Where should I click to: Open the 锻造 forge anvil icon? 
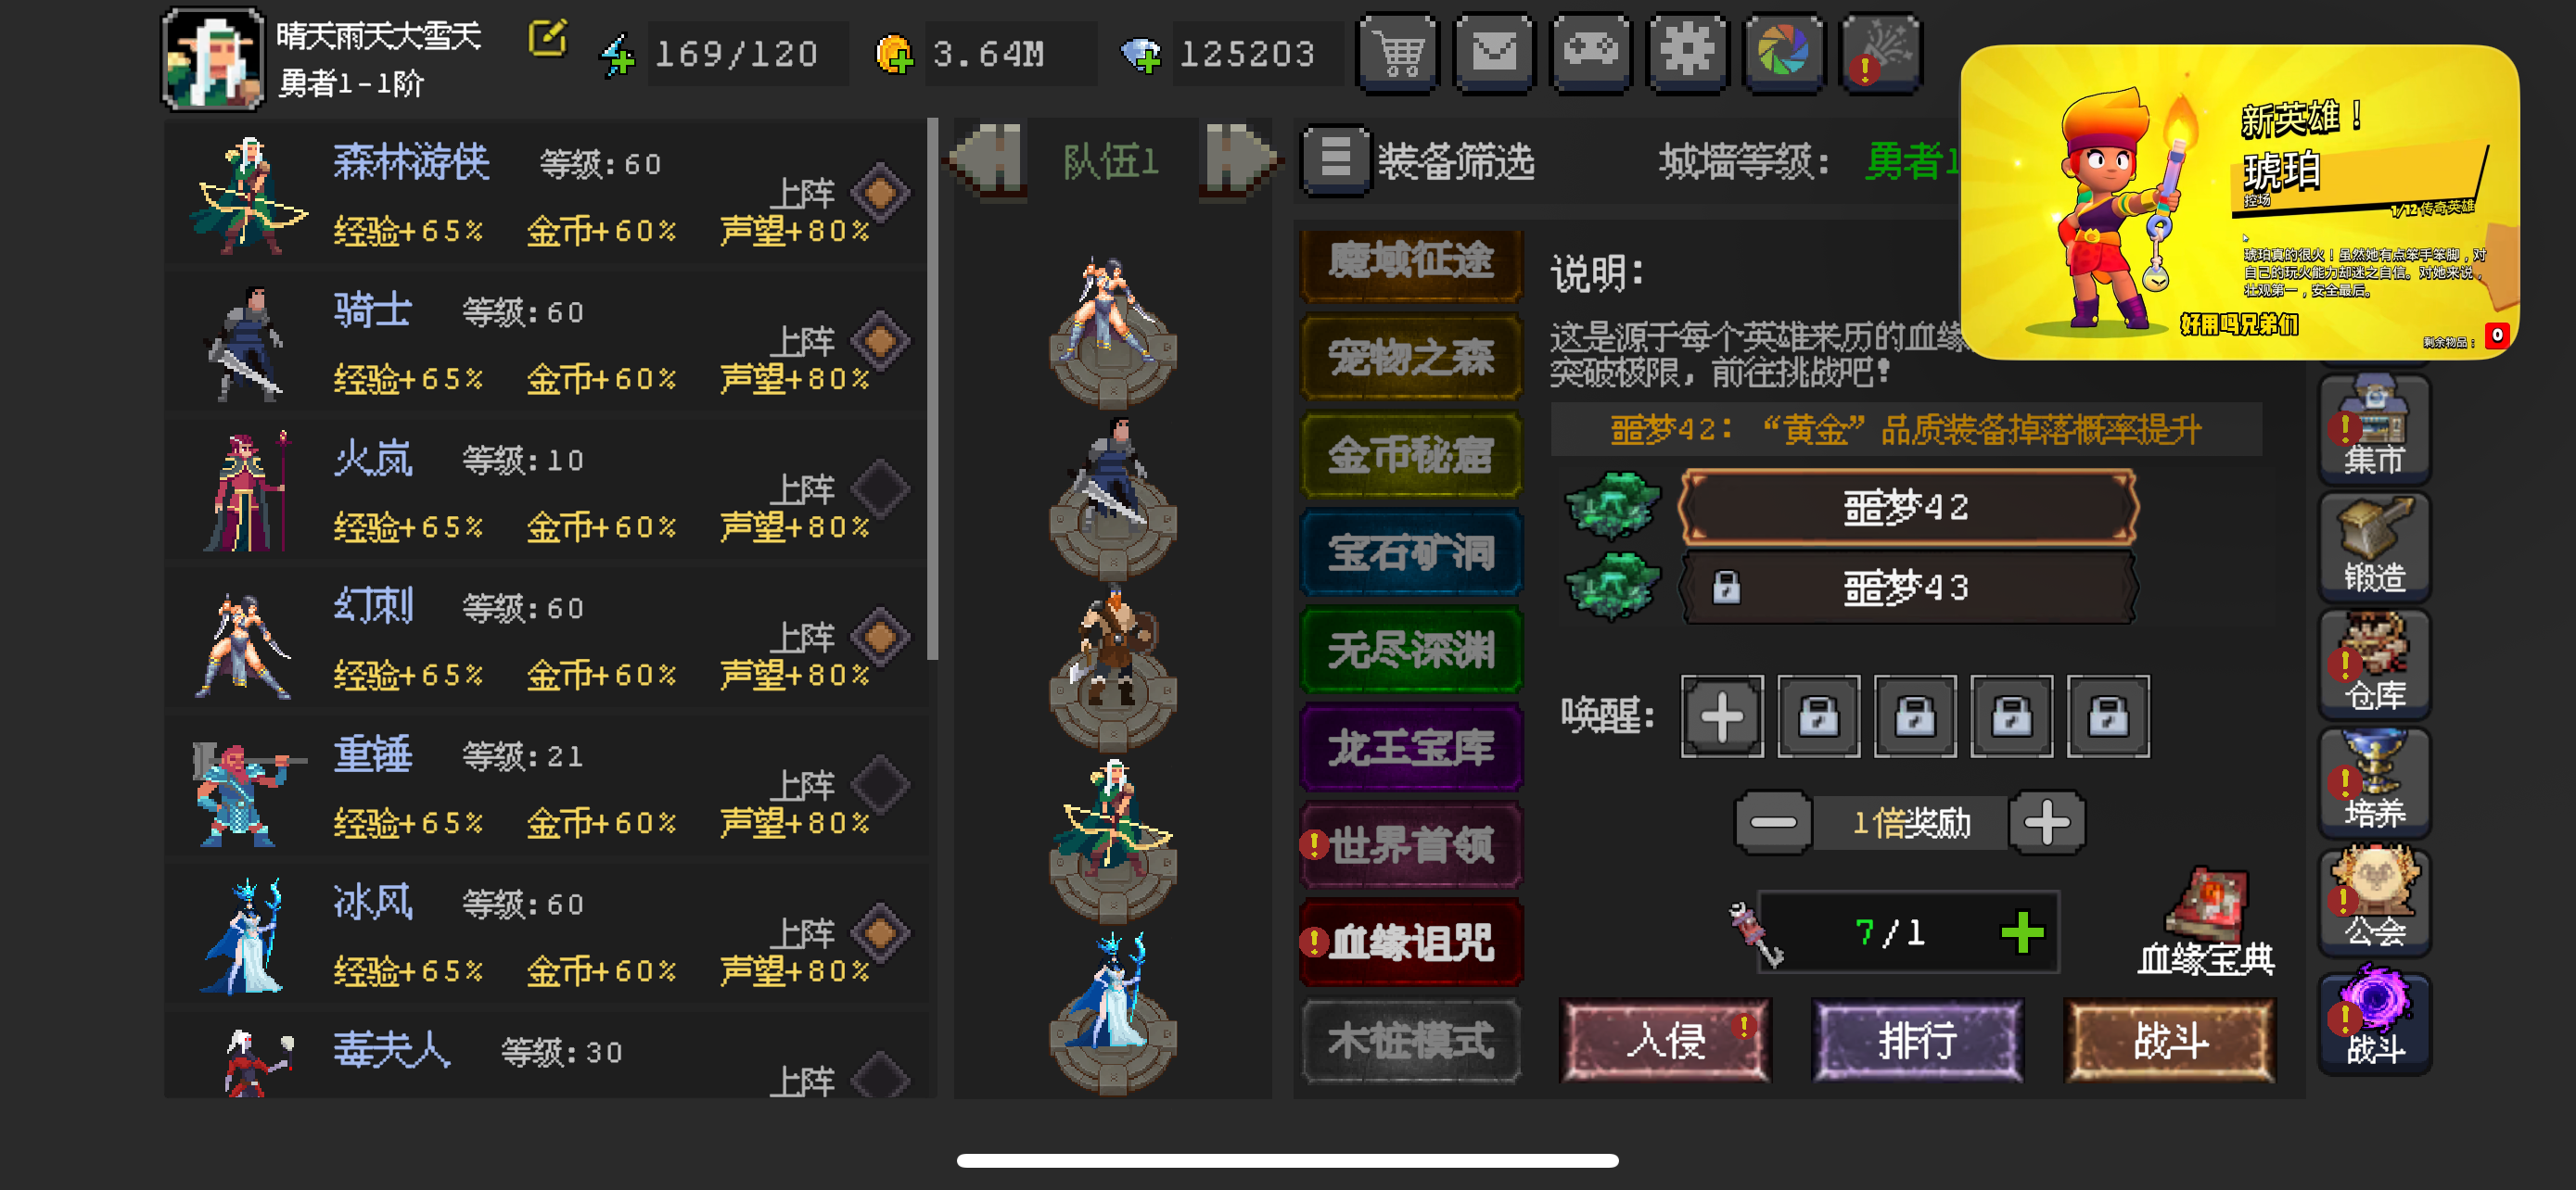tap(2374, 546)
